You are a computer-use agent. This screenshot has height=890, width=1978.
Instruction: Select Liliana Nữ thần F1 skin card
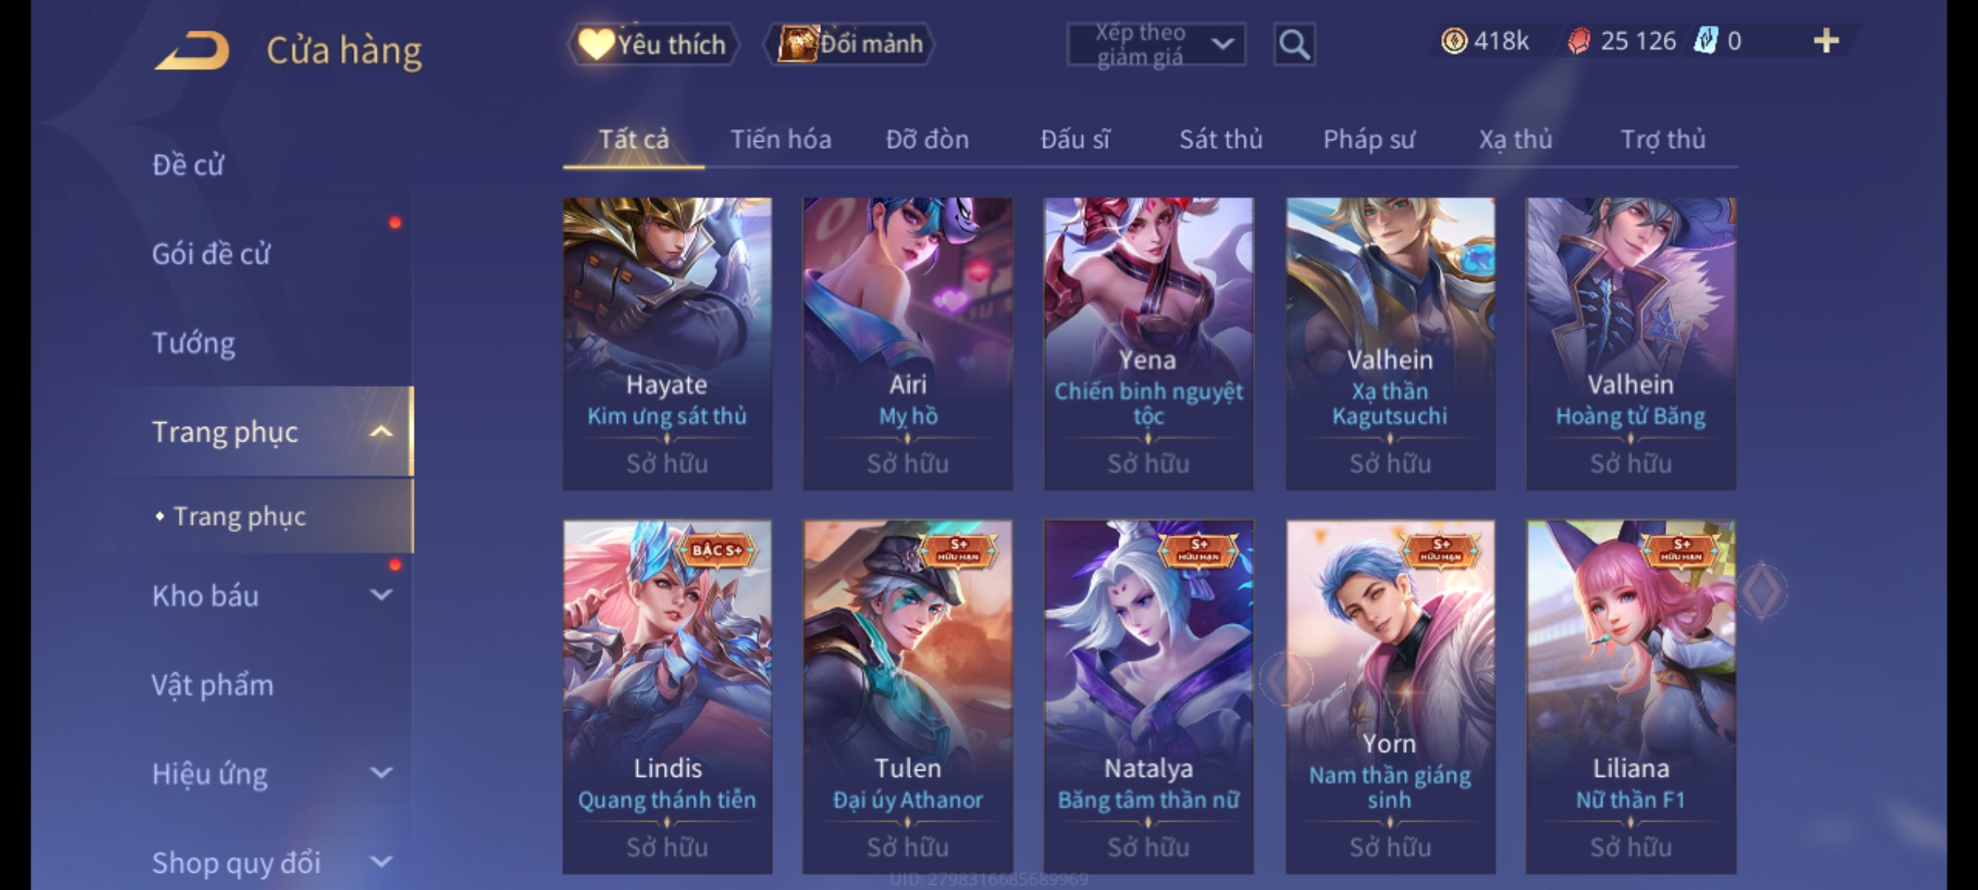1631,697
